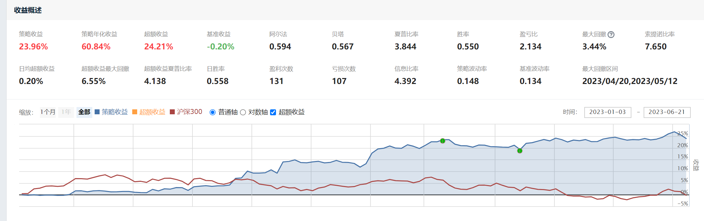Screen dimensions: 704x221
Task: Click the upper green drawdown marker
Action: (x=443, y=141)
